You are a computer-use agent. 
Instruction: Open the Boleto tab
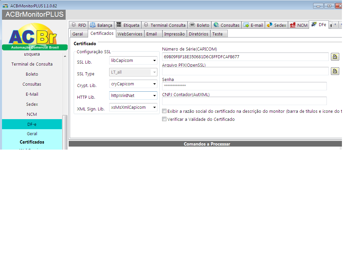200,25
